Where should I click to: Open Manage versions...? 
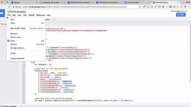click(26, 48)
